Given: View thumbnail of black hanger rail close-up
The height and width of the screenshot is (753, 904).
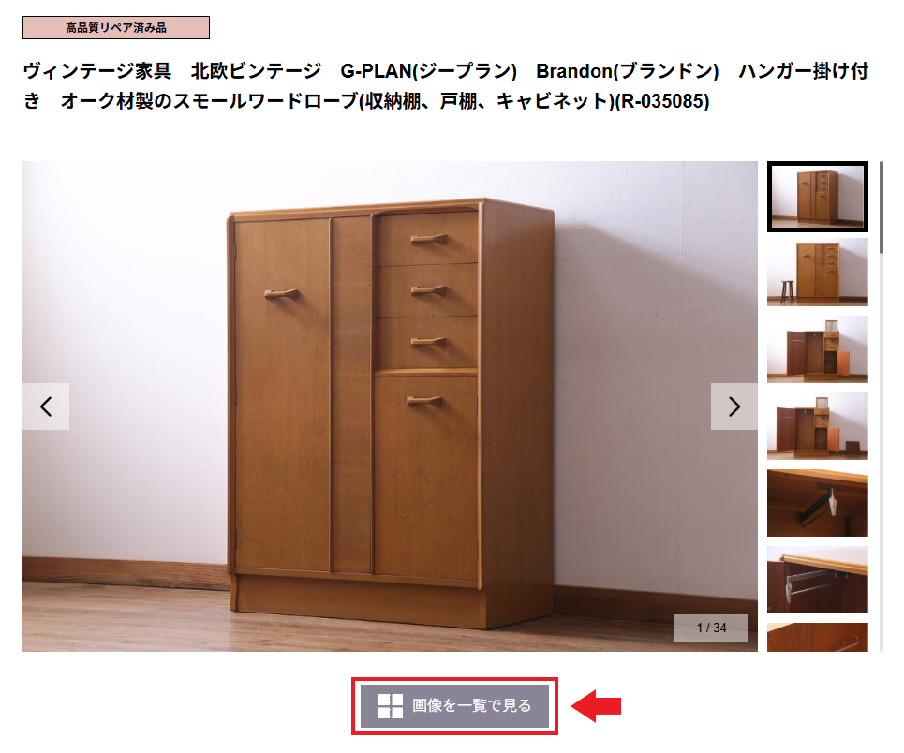Looking at the screenshot, I should pyautogui.click(x=818, y=503).
